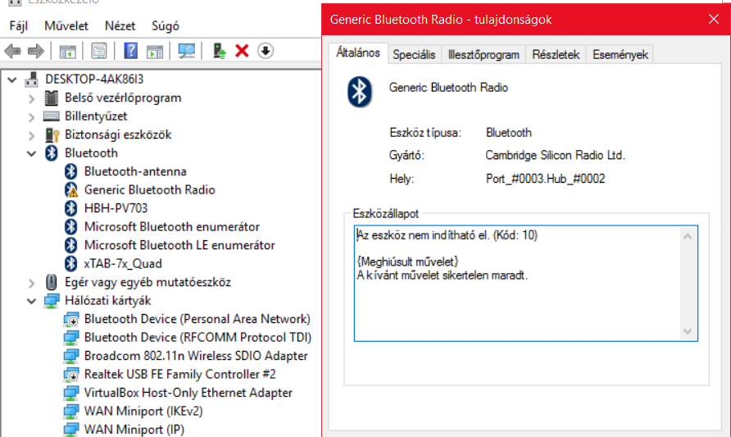Viewport: 731px width, 437px height.
Task: Click the Generic Bluetooth Radio warning icon
Action: point(70,190)
